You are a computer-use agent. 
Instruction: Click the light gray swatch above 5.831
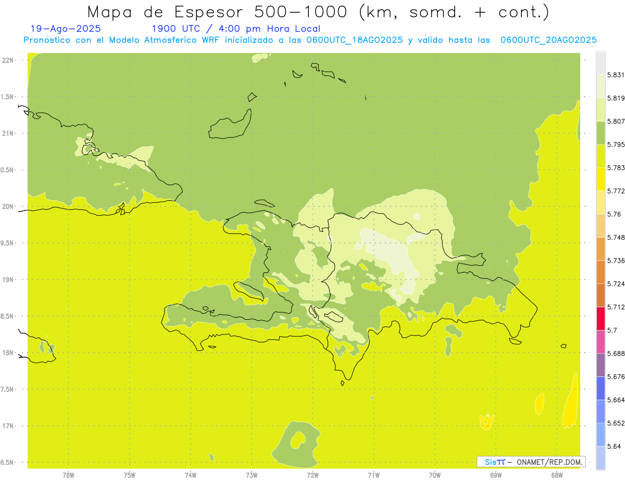601,63
